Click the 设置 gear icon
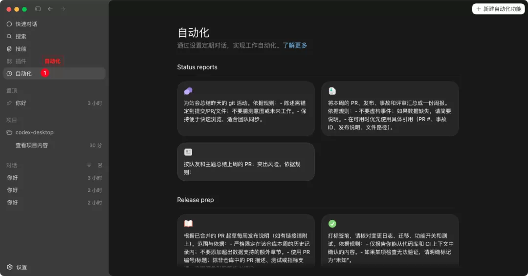The image size is (528, 276). (9, 267)
